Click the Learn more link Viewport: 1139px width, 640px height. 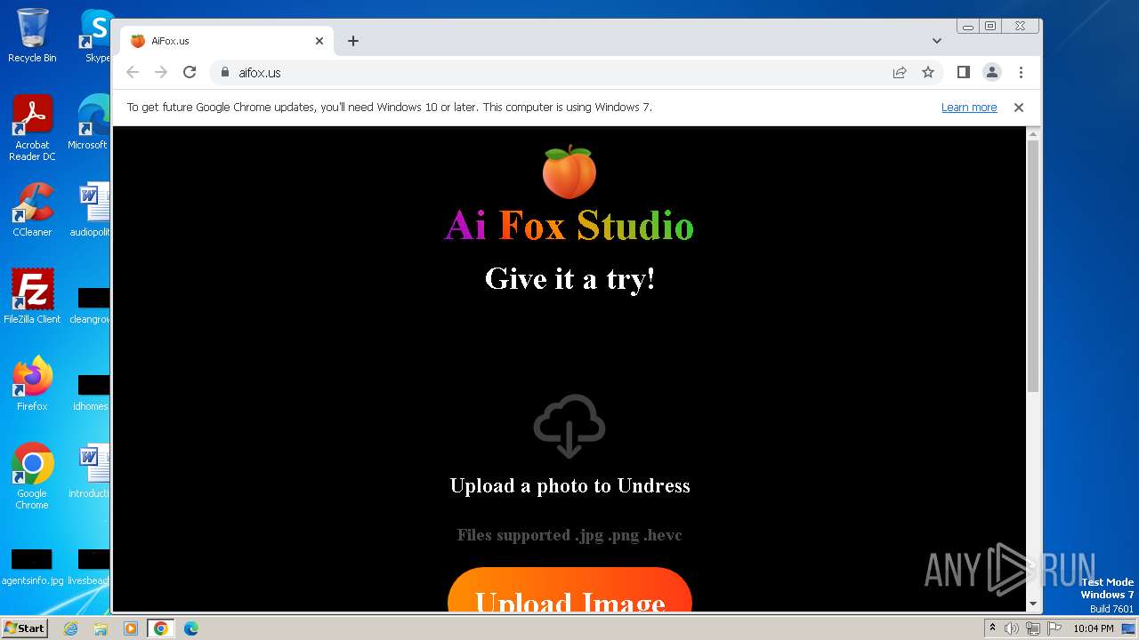(969, 108)
